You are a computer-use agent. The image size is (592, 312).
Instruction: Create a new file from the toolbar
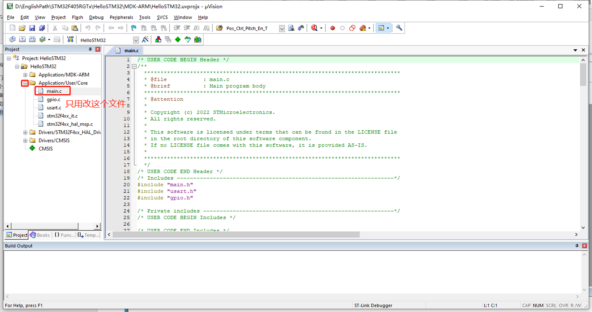coord(12,28)
